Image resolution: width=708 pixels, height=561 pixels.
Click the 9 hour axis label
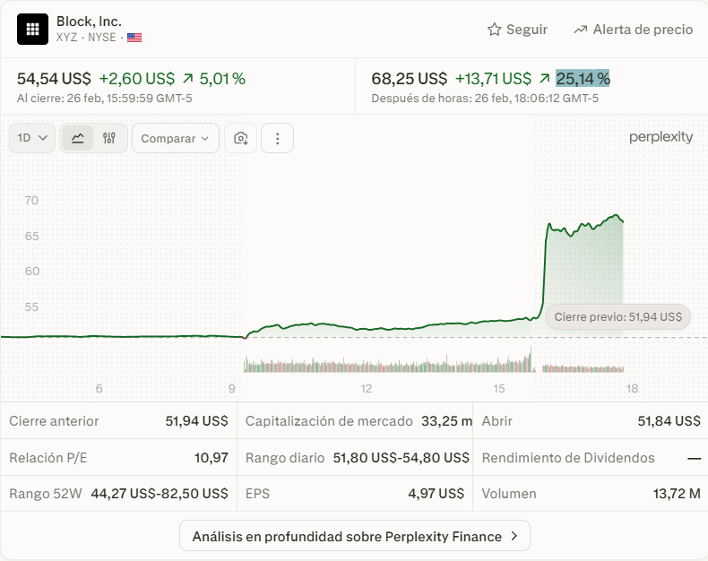[x=231, y=388]
